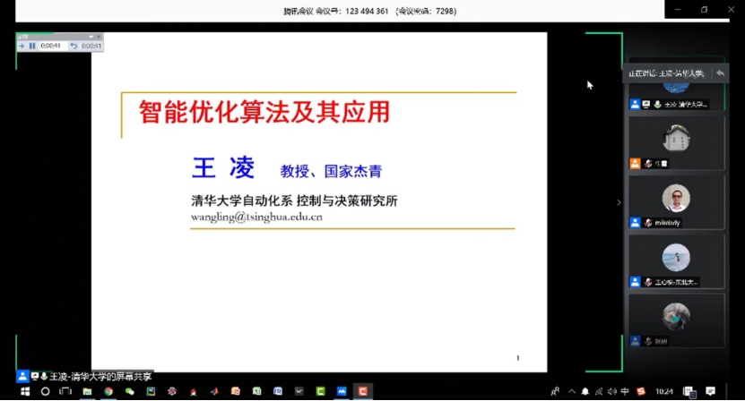
Task: Toggle the Chinese input method indicator
Action: coord(625,391)
